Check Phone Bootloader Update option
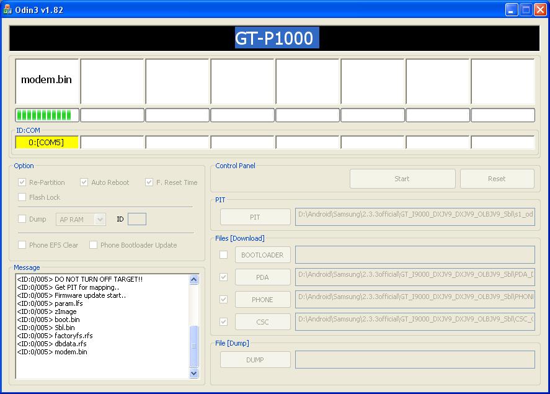The width and height of the screenshot is (550, 394). [93, 244]
